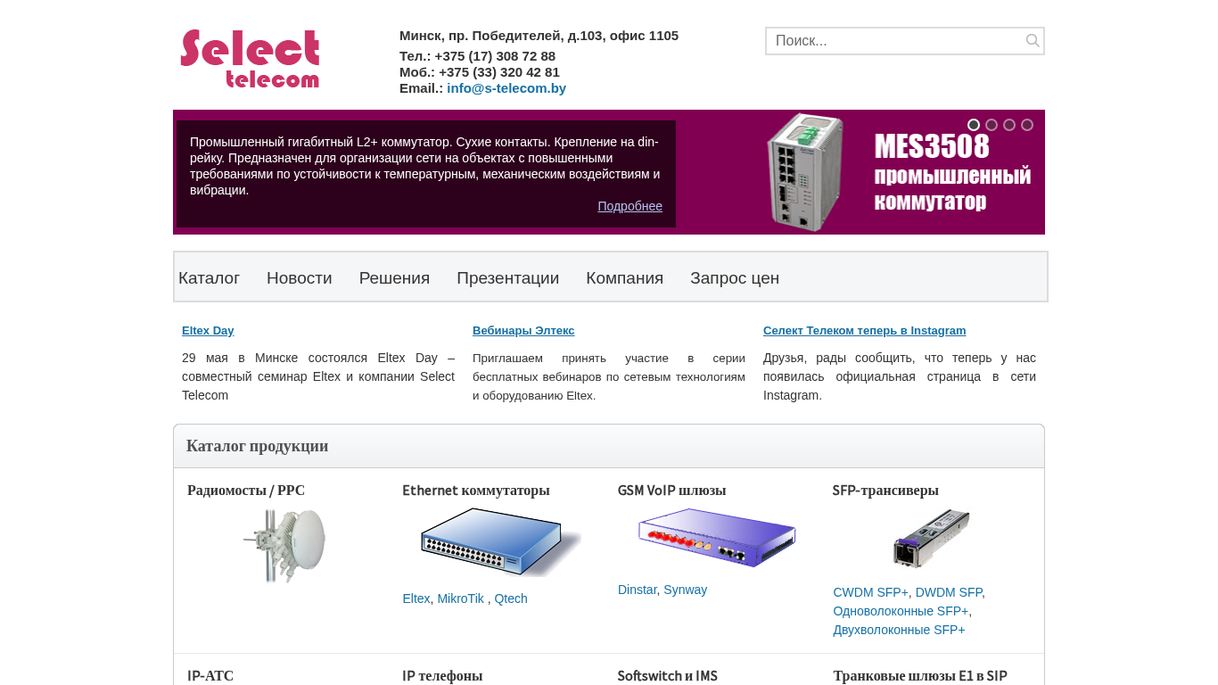This screenshot has width=1218, height=685.
Task: Click the search magnifier icon
Action: (x=1033, y=41)
